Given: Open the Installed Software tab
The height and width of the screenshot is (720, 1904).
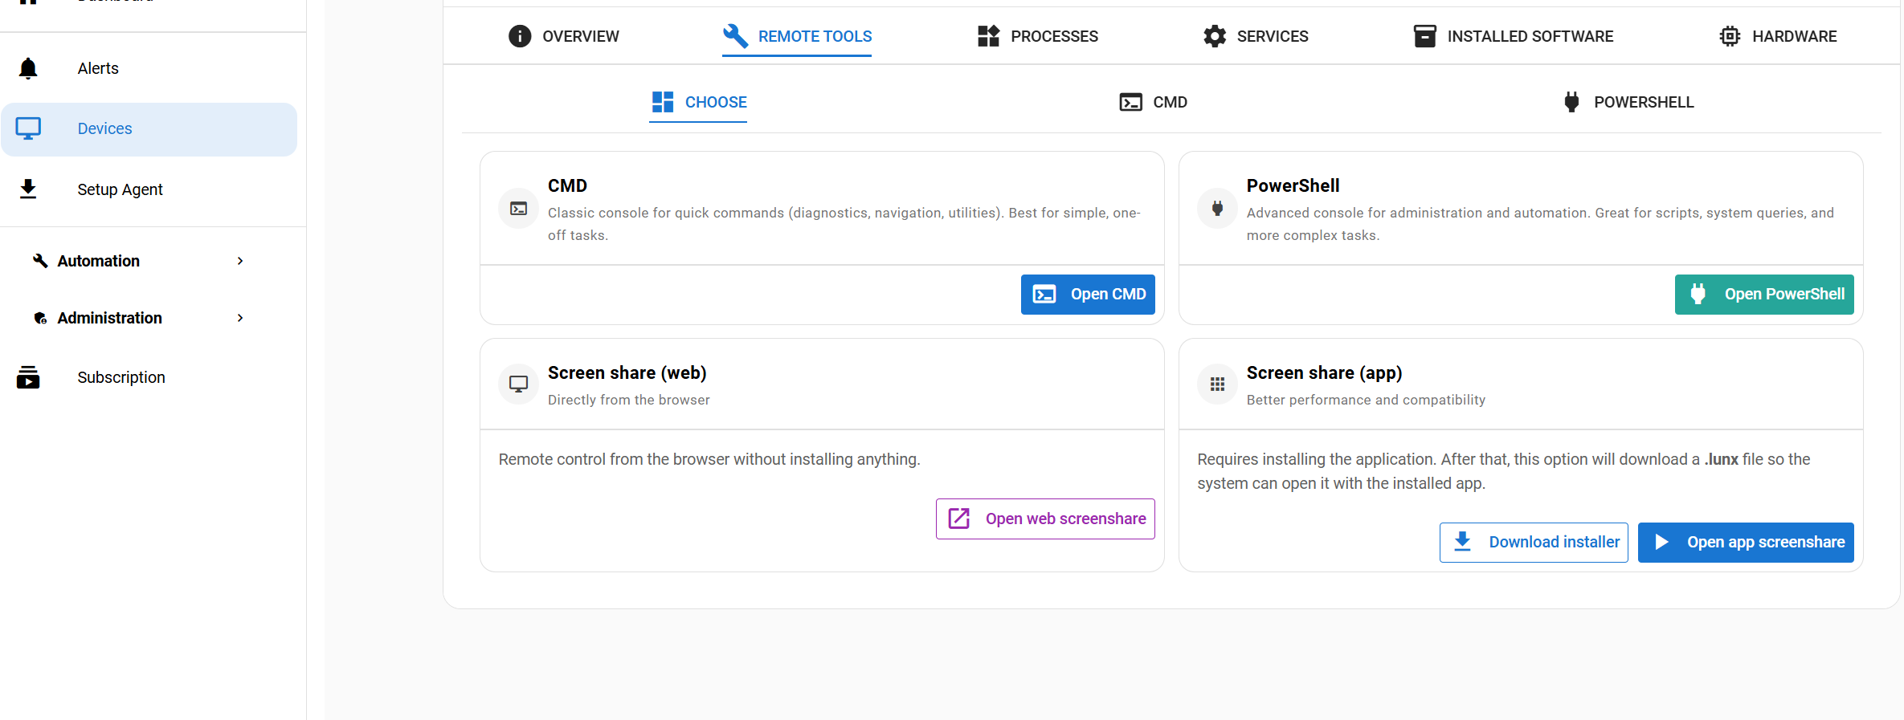Looking at the screenshot, I should [x=1513, y=36].
